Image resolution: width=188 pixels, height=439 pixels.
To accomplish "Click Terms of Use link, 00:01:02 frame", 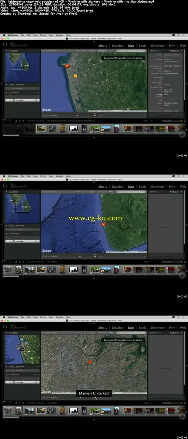I will click(x=129, y=111).
